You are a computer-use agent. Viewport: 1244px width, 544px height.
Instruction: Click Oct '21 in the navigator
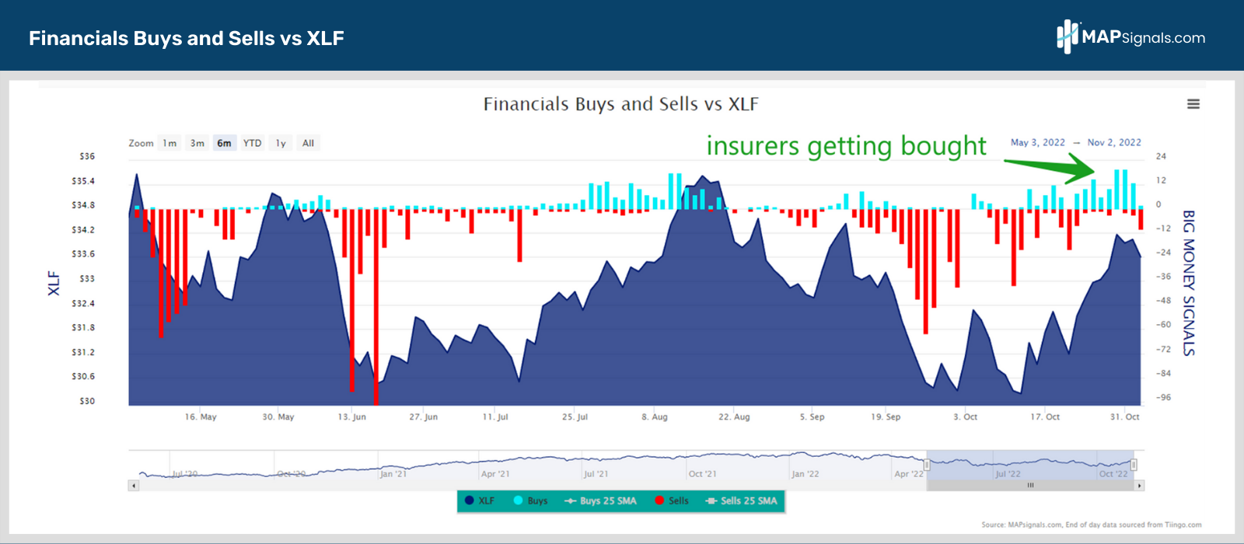702,473
